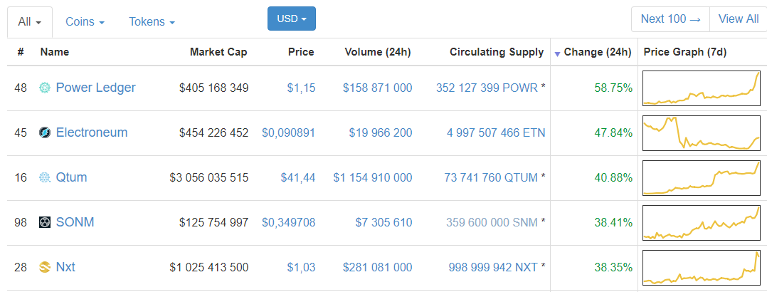Open Nxt's 7-day price graph thumbnail
Viewport: 767px width, 292px height.
[701, 267]
